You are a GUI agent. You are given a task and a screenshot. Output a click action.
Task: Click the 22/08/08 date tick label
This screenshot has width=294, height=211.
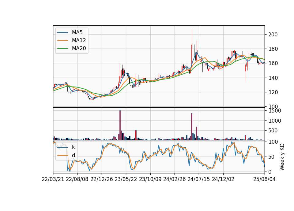click(77, 180)
